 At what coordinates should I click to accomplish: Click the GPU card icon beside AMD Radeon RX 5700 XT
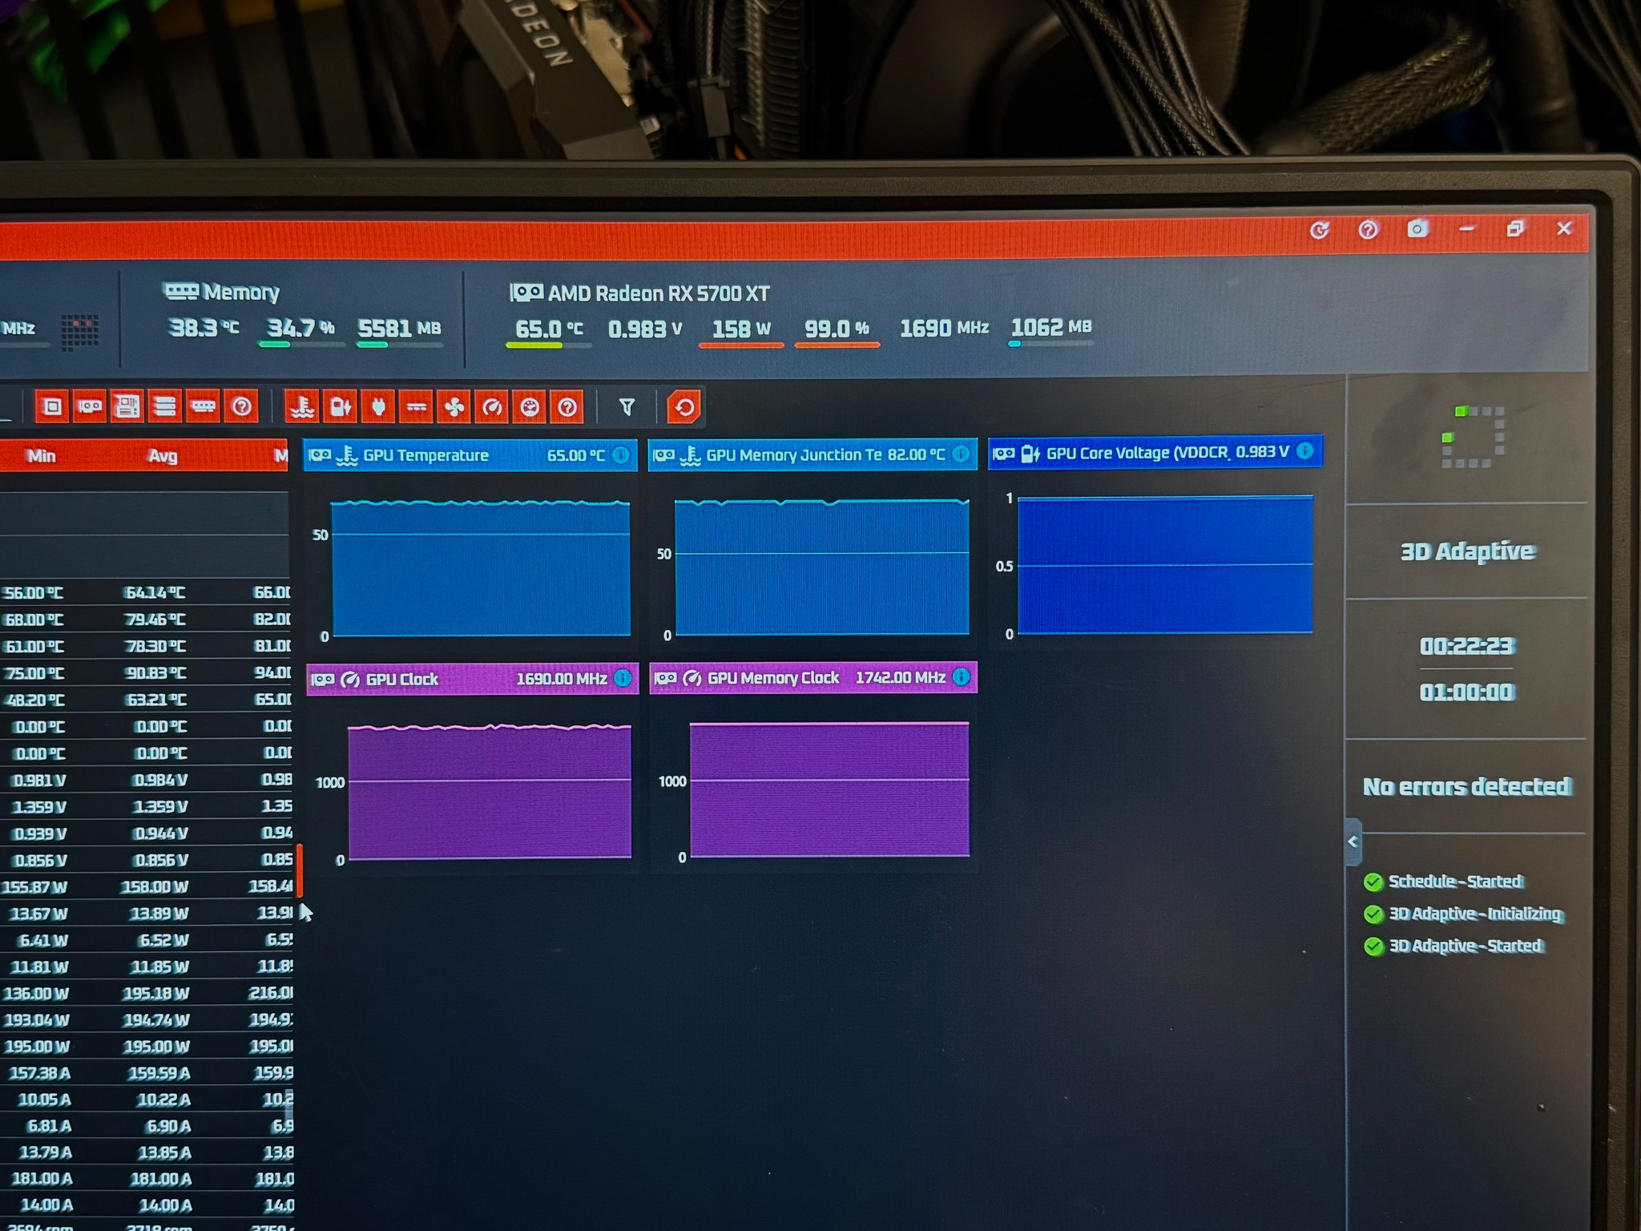(x=526, y=293)
